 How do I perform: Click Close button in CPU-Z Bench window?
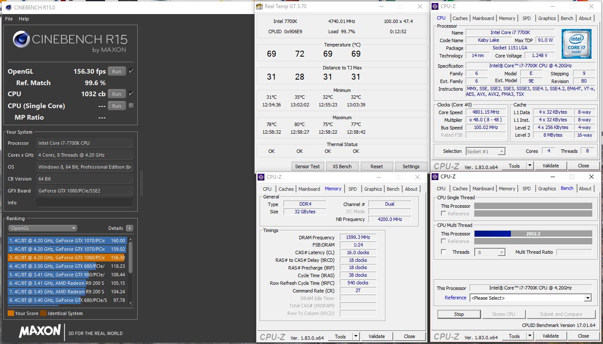coord(583,336)
